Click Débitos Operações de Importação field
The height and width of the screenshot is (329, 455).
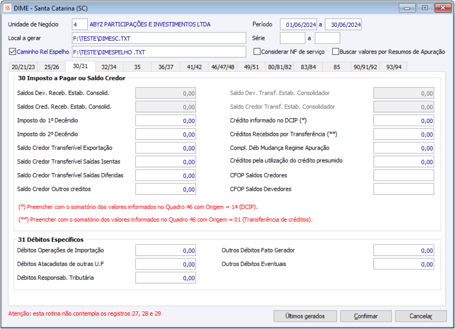point(166,250)
